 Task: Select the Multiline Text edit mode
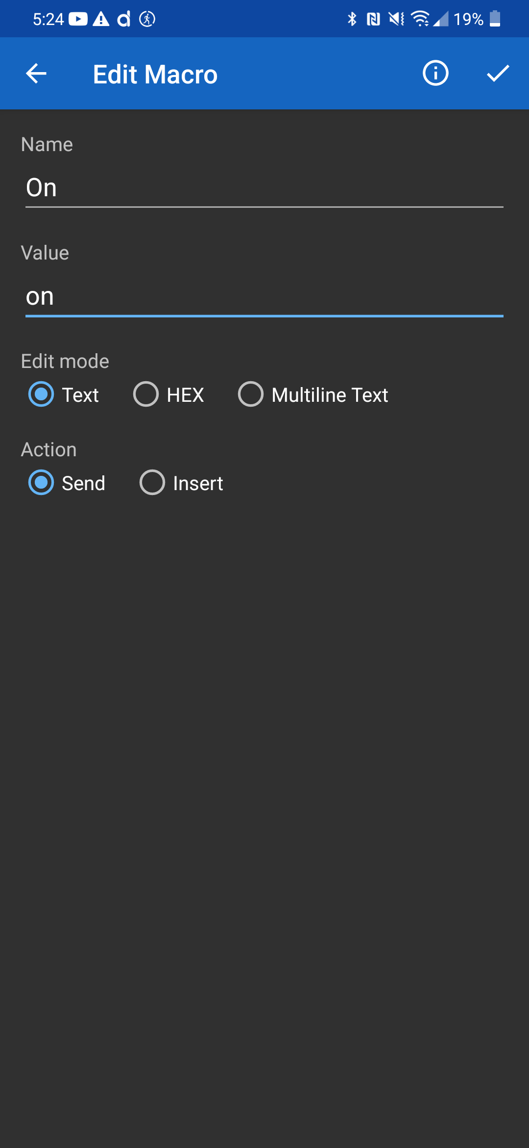click(x=251, y=394)
